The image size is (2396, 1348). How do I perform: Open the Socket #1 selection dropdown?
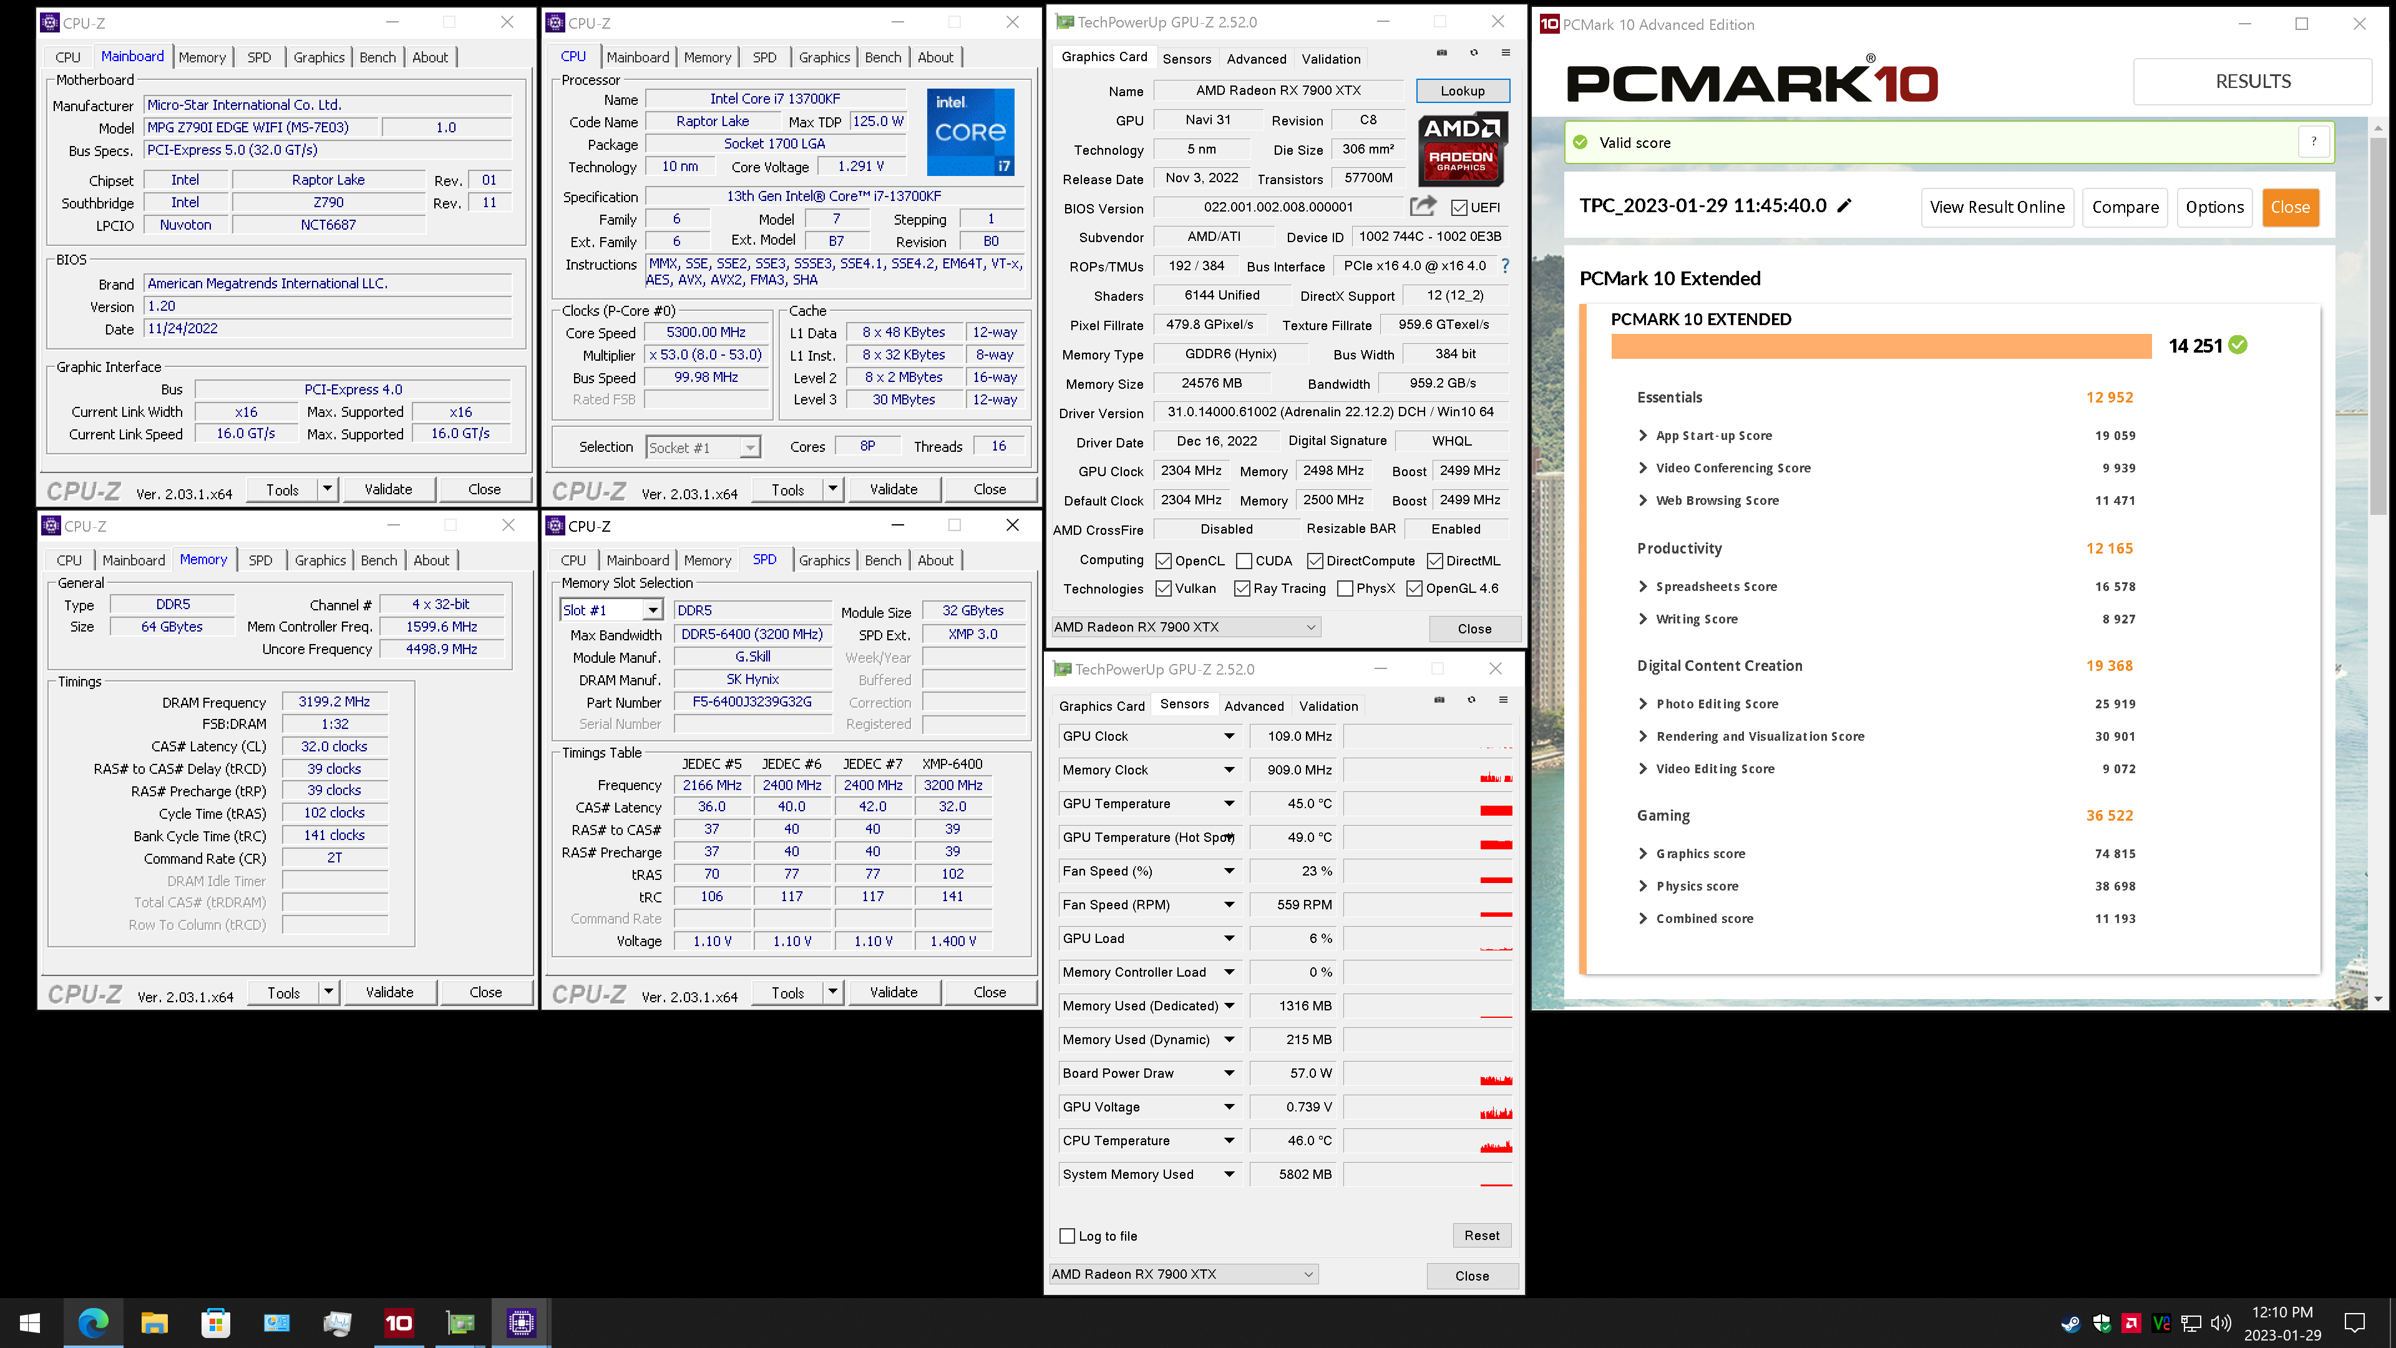749,447
